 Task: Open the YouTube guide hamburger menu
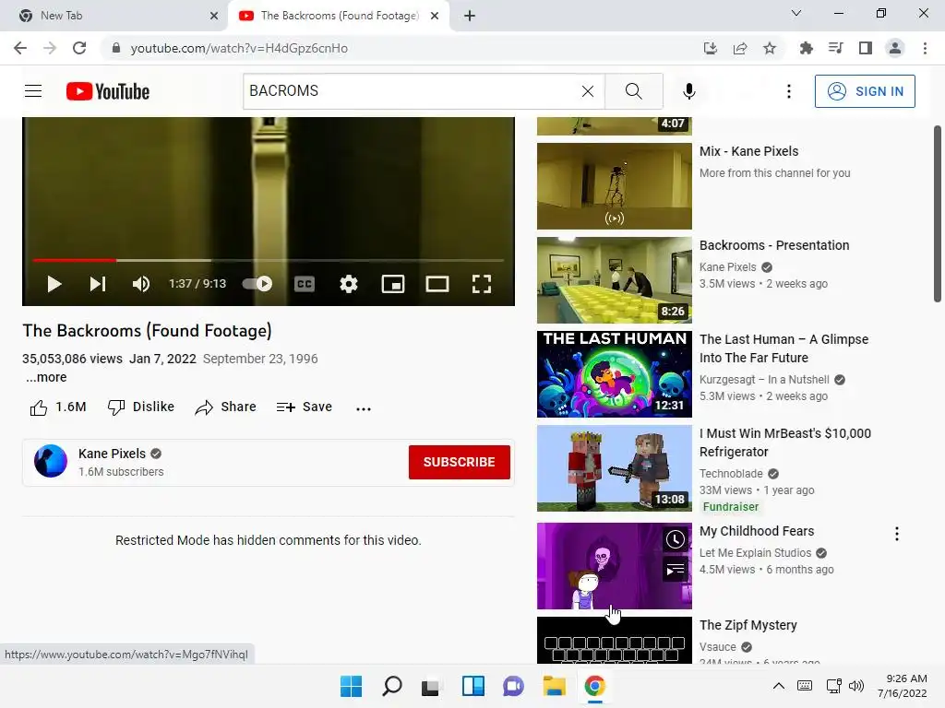coord(33,91)
